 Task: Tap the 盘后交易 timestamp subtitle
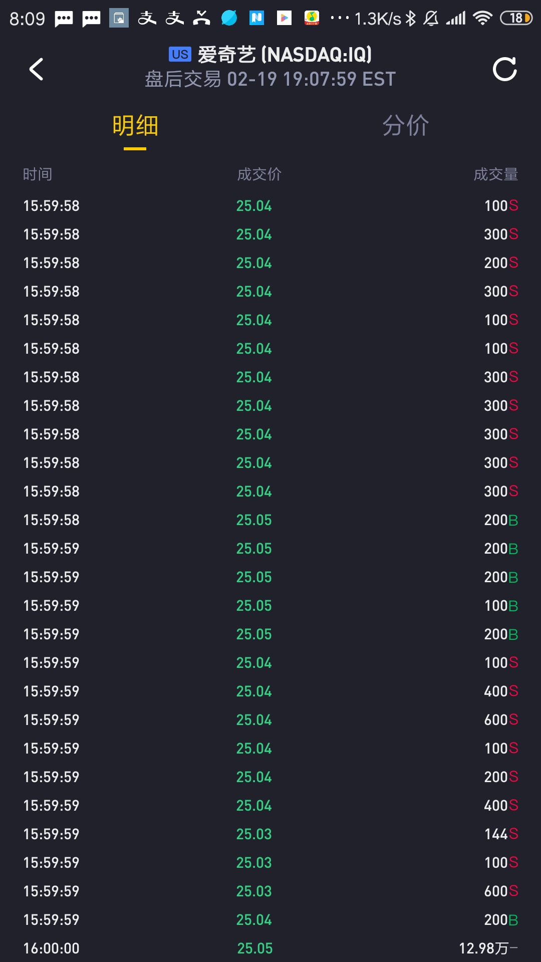pyautogui.click(x=270, y=79)
